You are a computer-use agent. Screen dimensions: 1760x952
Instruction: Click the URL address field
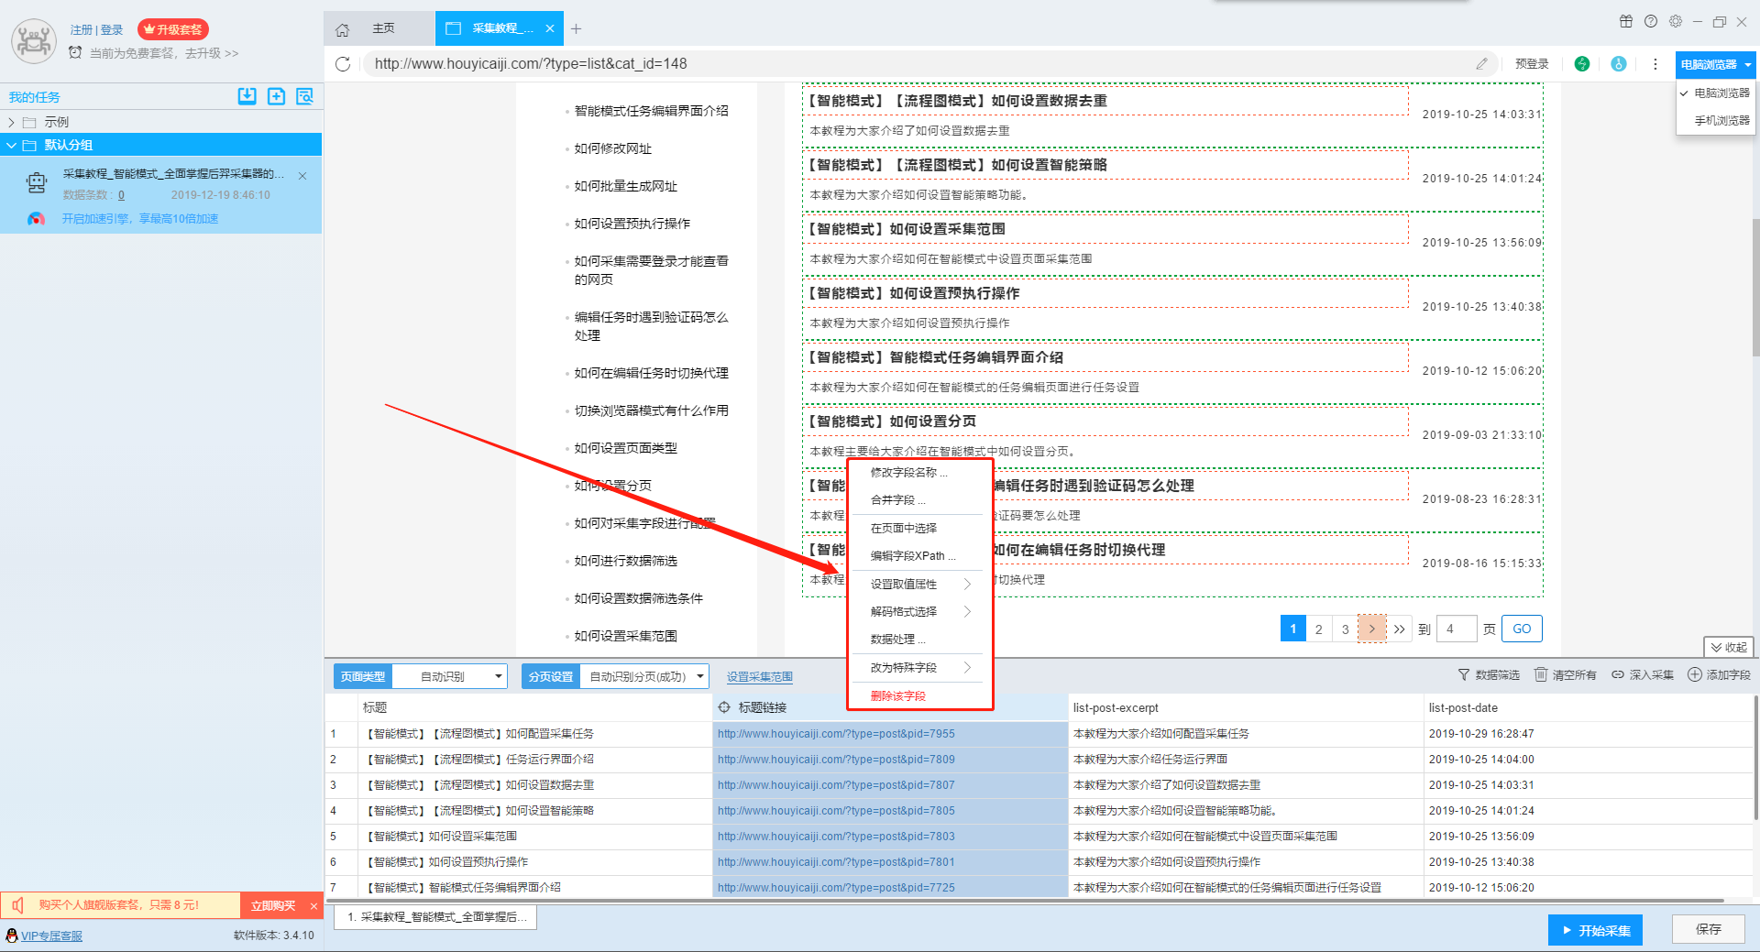tap(917, 64)
